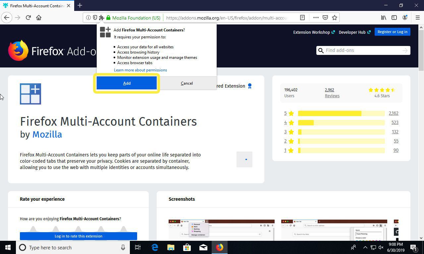424x254 pixels.
Task: Open site information icon in address bar
Action: (88, 18)
